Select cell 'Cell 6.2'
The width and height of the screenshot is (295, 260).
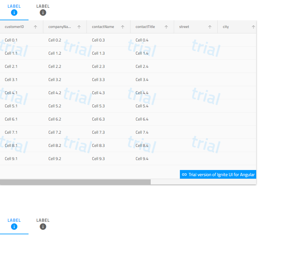click(x=65, y=119)
